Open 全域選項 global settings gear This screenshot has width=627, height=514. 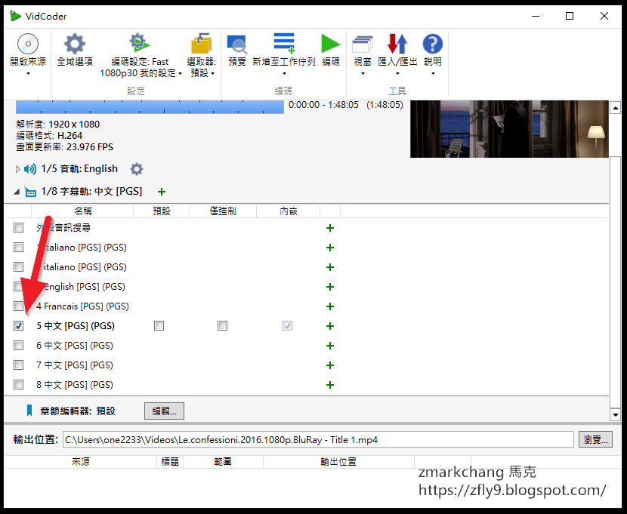(76, 44)
